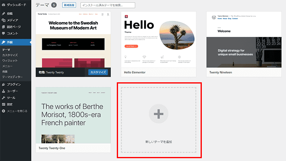Select the Twenty Twenty theme thumbnail

coord(73,40)
